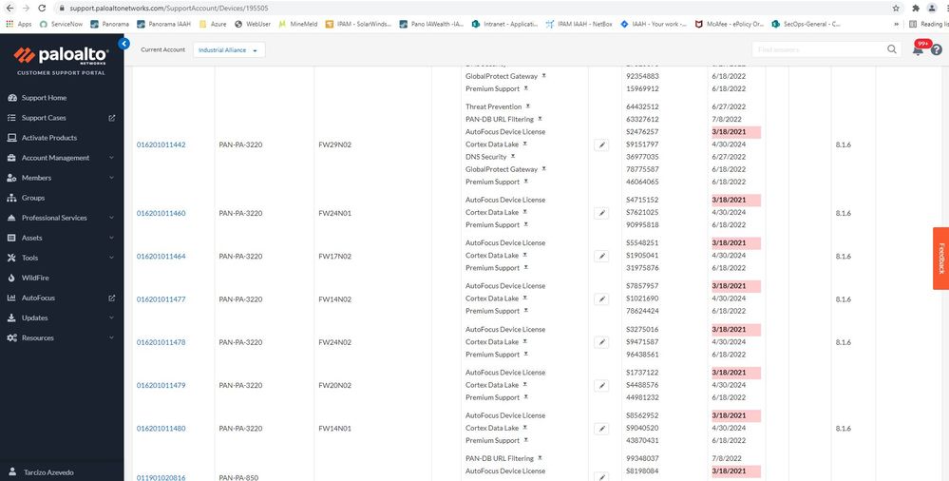Open the Apps bookmarks shortcut
The image size is (949, 481).
pos(19,24)
